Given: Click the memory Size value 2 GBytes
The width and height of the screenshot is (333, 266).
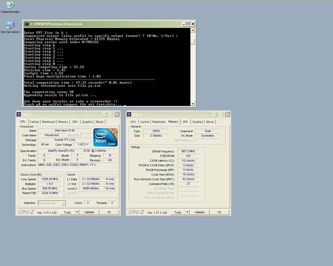Looking at the screenshot, I should click(156, 136).
